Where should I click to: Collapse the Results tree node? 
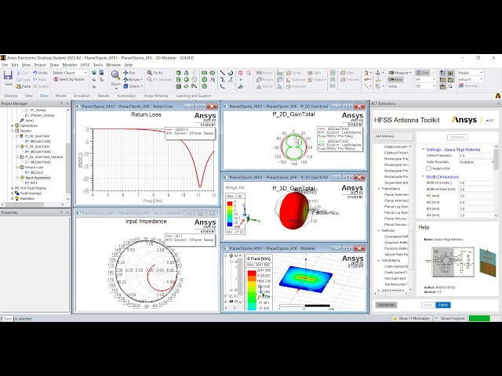click(x=13, y=131)
